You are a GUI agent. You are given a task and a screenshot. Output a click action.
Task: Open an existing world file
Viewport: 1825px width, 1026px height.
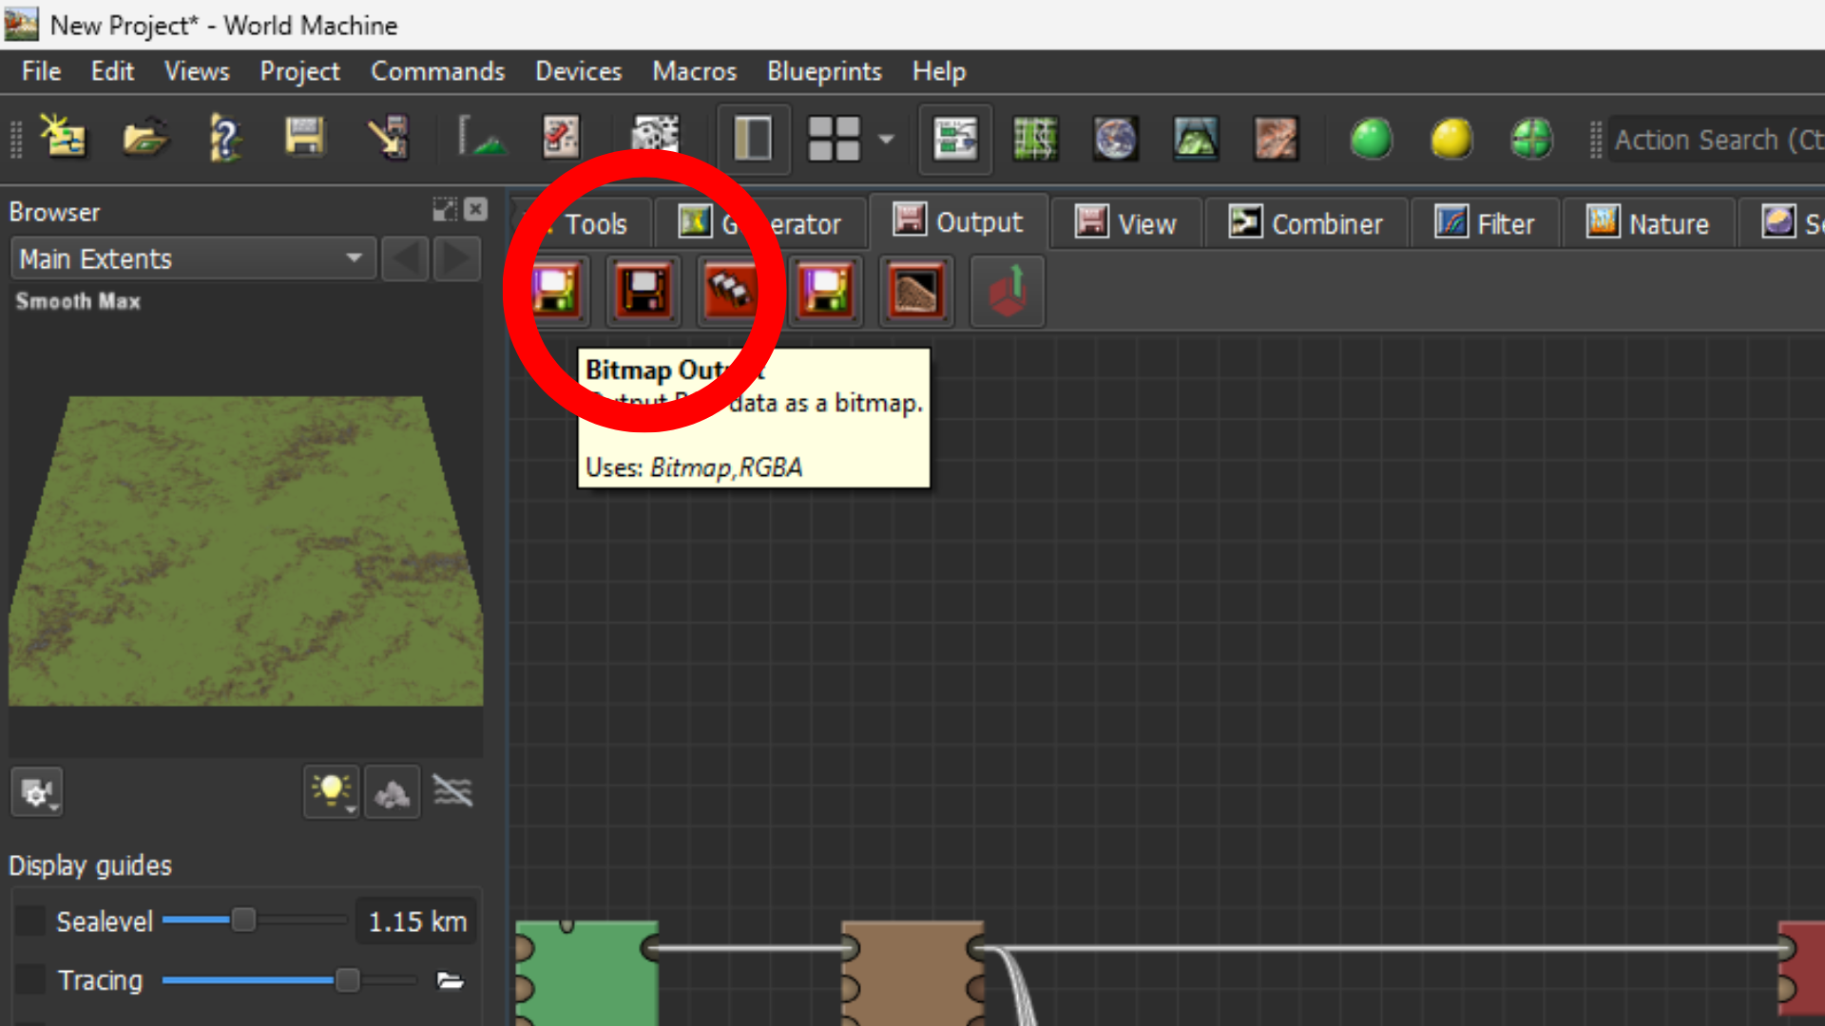click(x=144, y=139)
